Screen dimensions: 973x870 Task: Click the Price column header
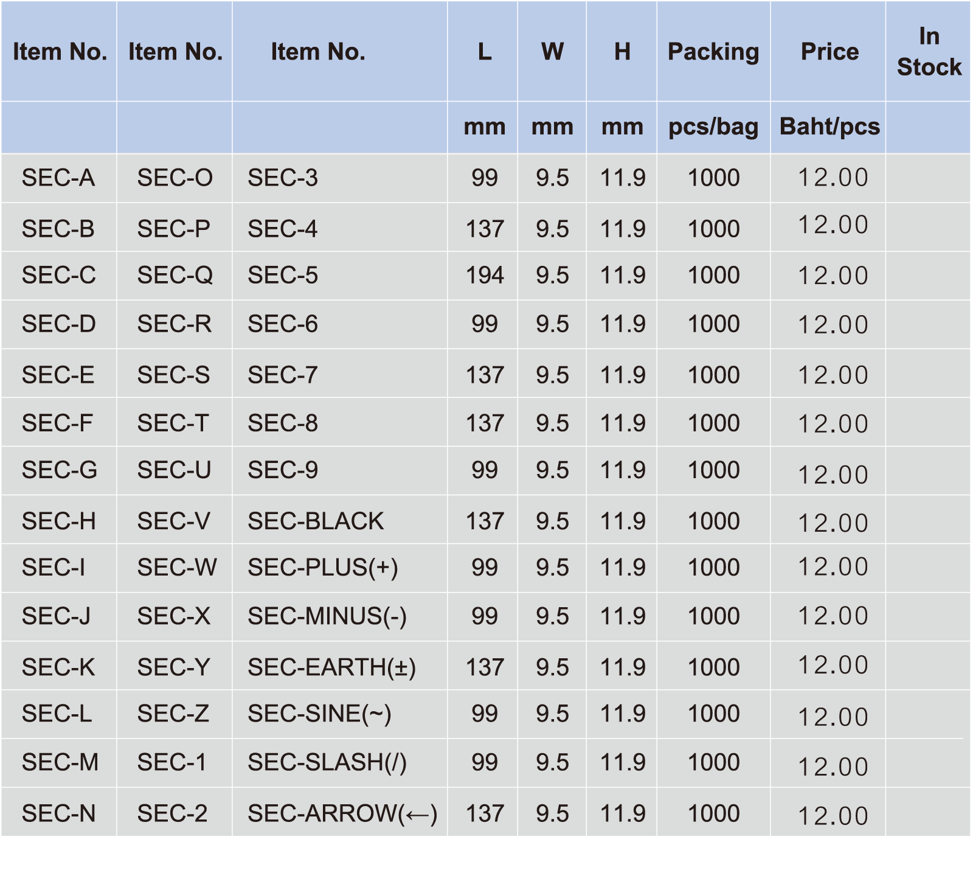829,52
